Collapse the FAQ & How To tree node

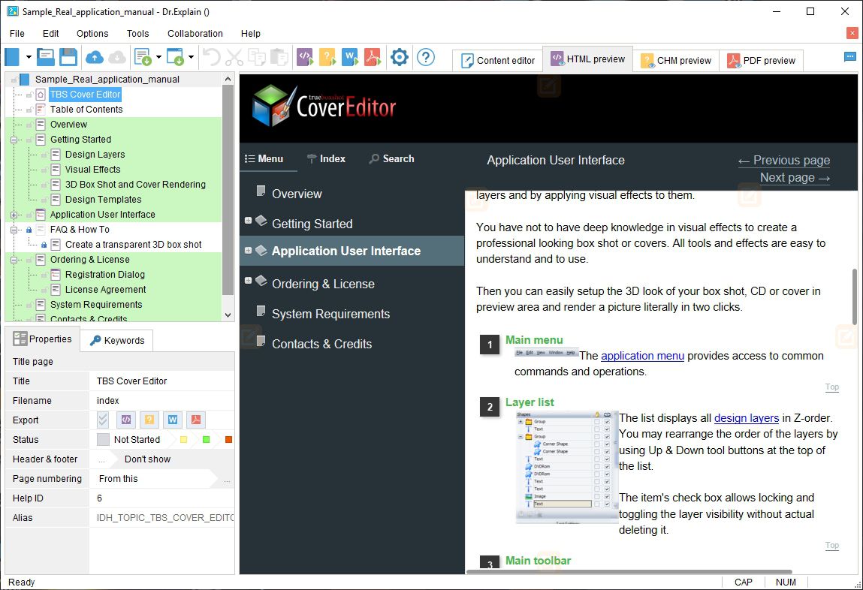(14, 230)
